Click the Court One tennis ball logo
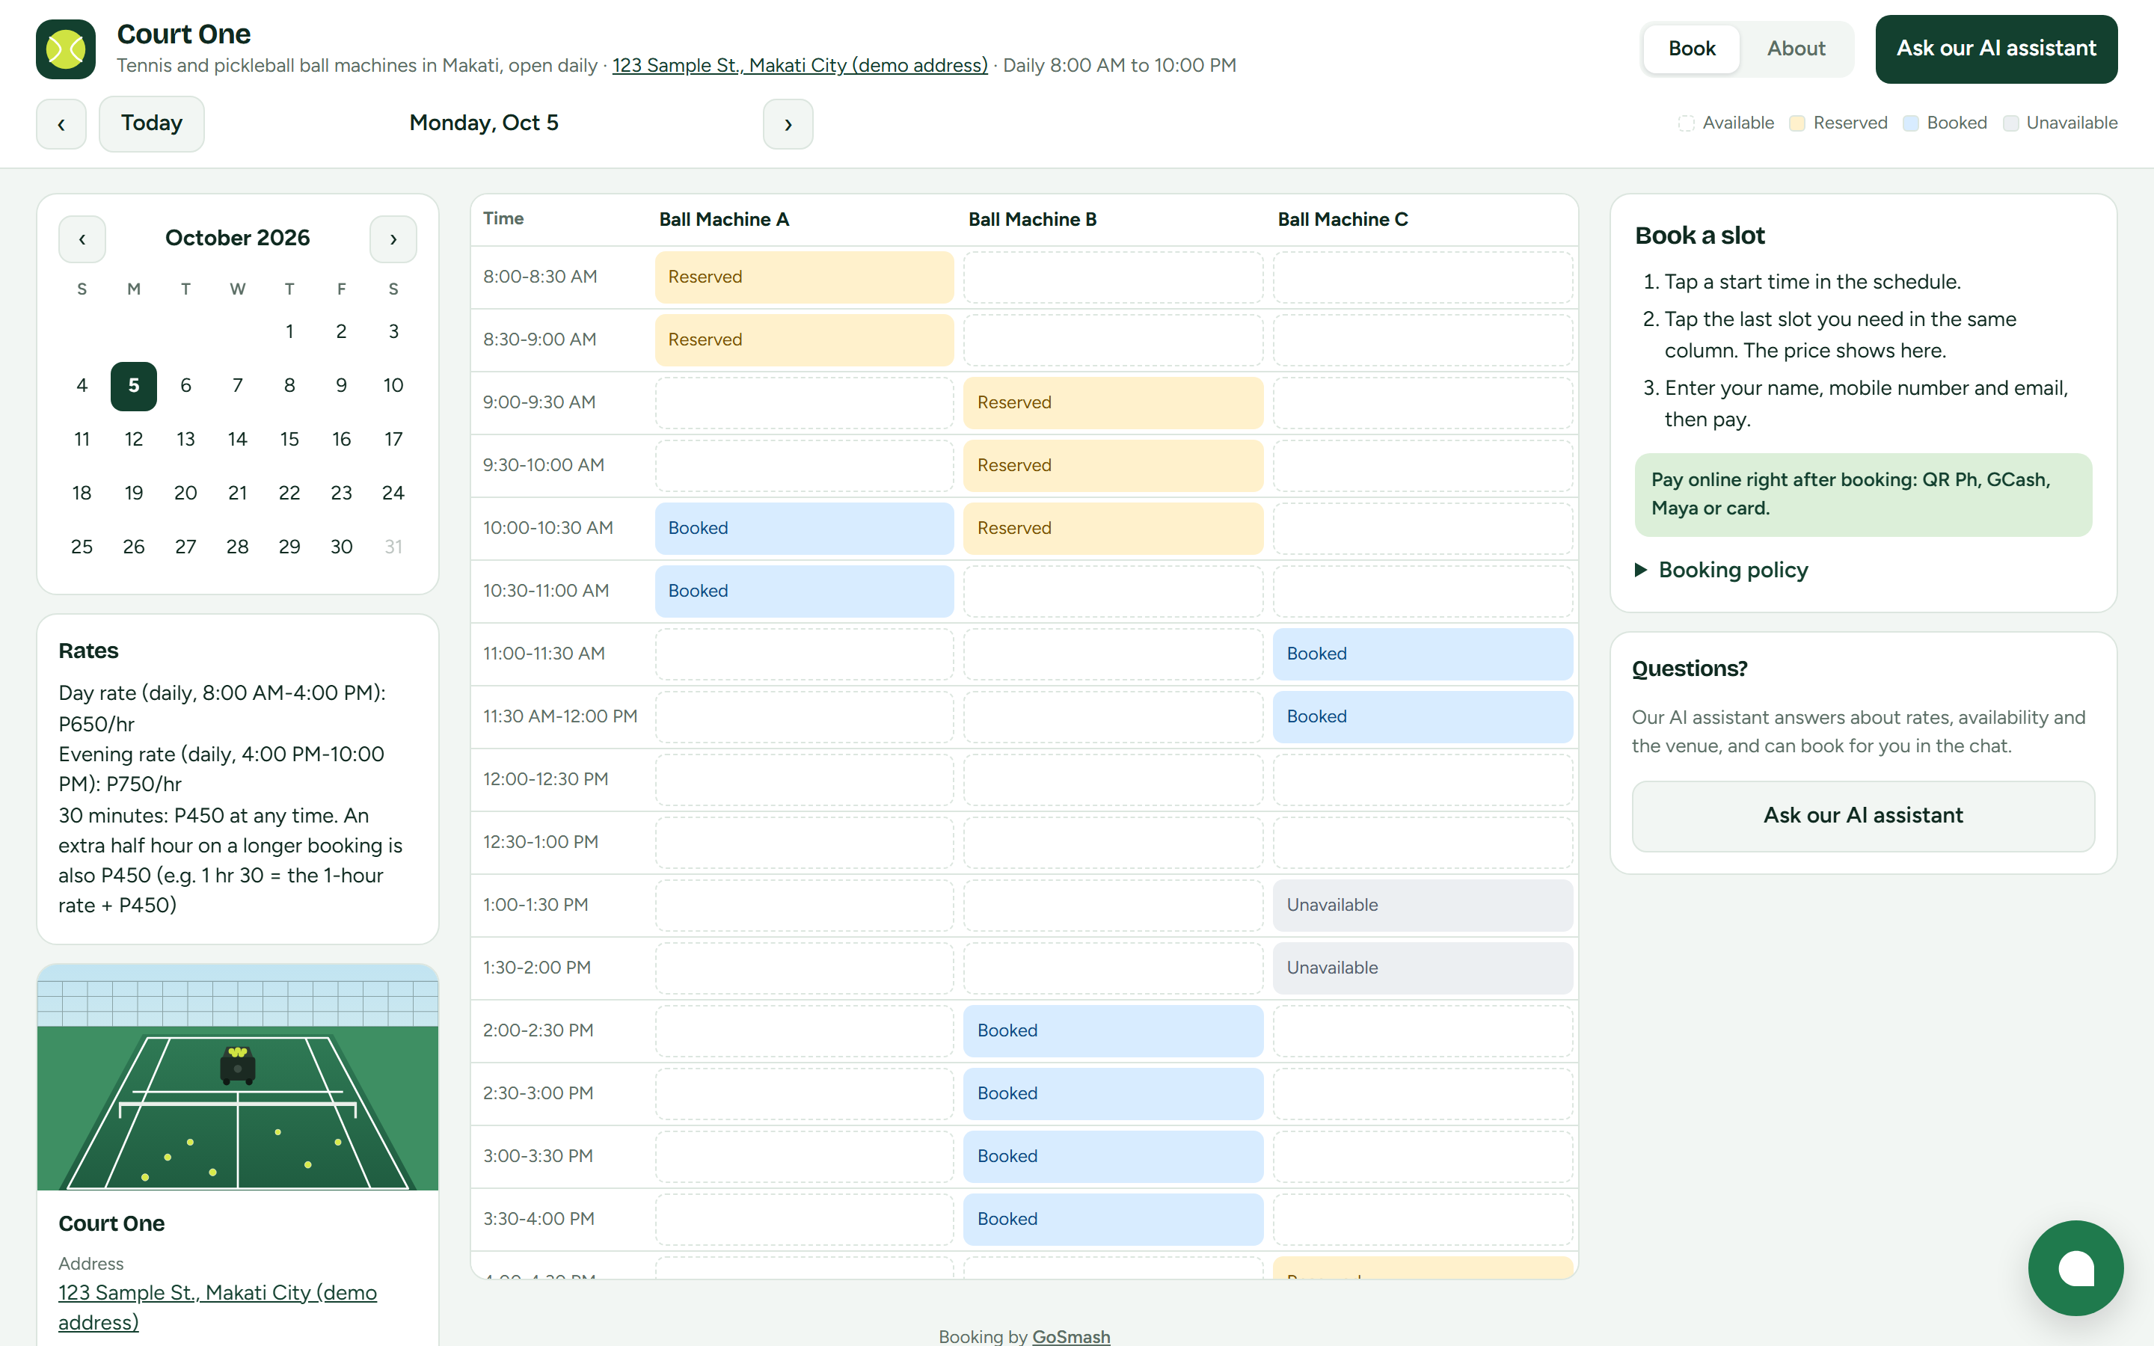The width and height of the screenshot is (2154, 1346). tap(66, 49)
